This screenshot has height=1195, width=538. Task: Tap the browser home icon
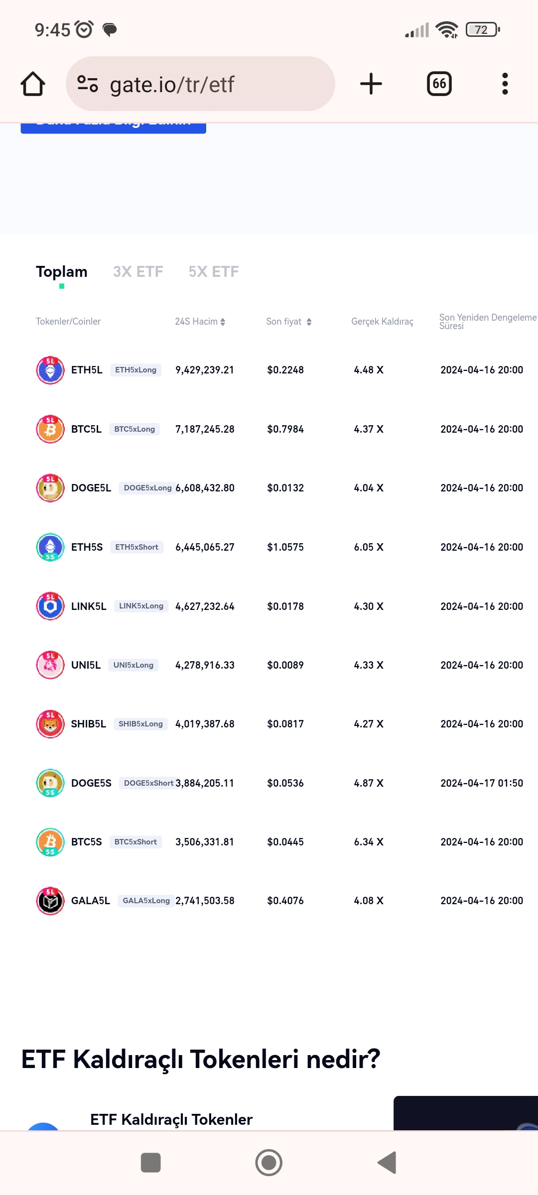point(33,84)
